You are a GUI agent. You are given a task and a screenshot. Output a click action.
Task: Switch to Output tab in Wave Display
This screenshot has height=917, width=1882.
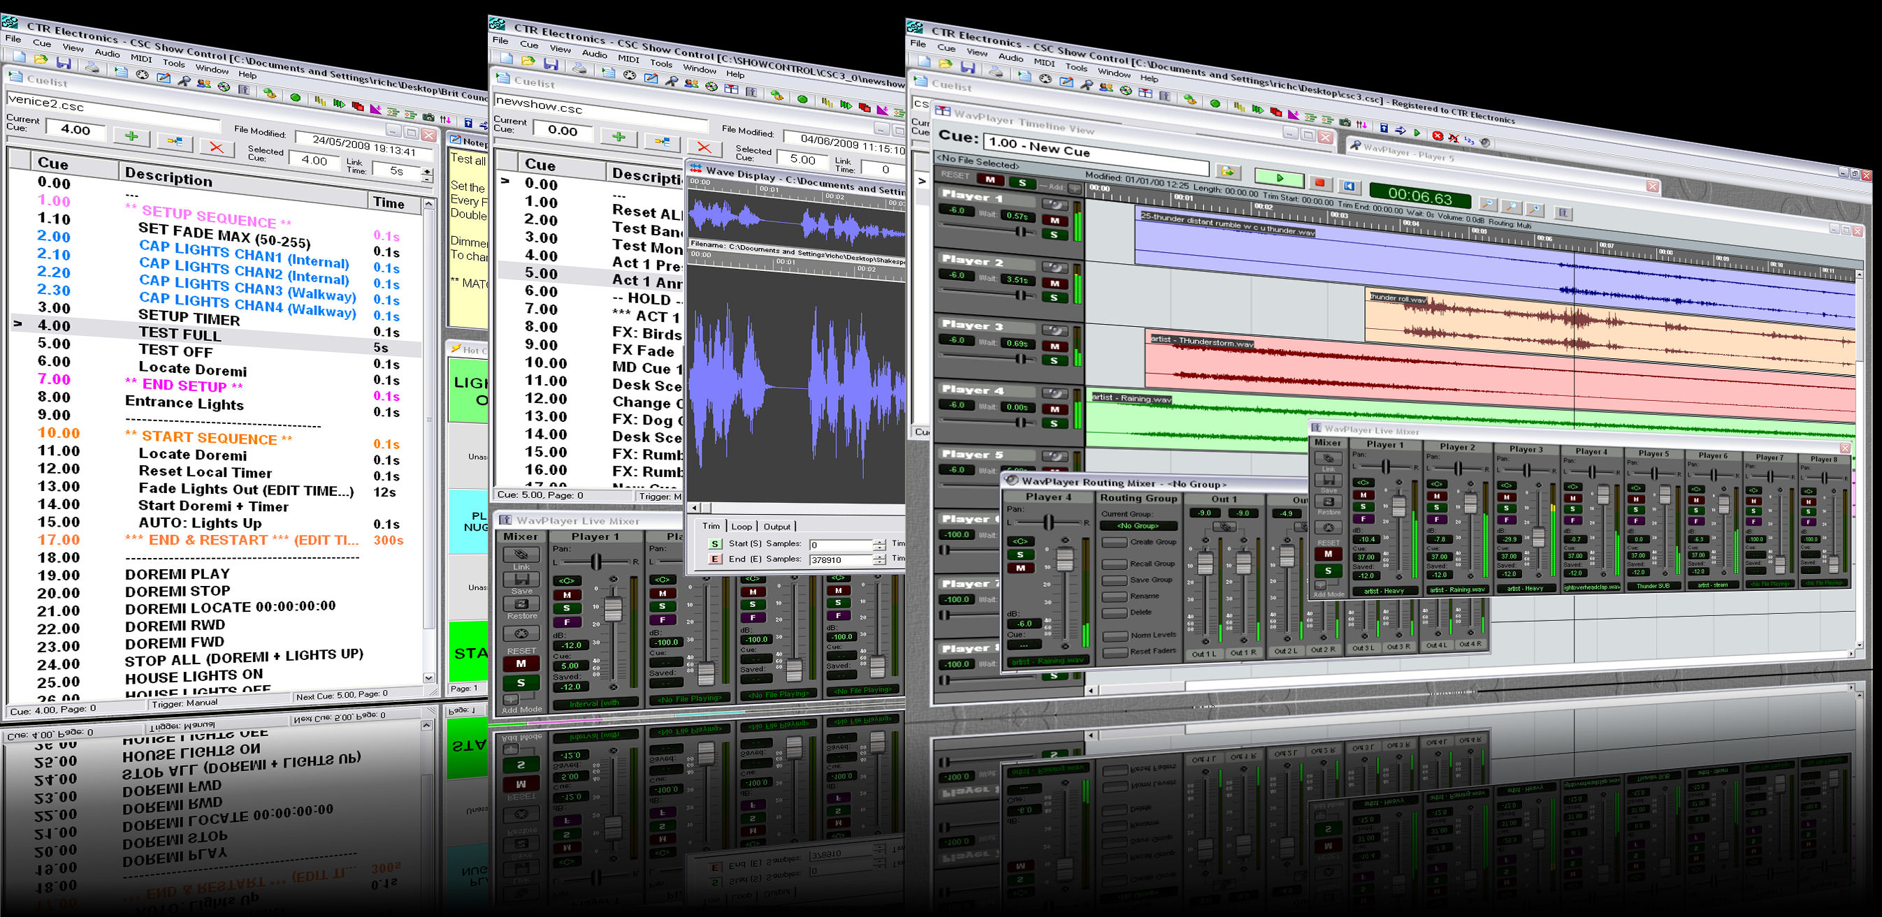click(x=776, y=527)
